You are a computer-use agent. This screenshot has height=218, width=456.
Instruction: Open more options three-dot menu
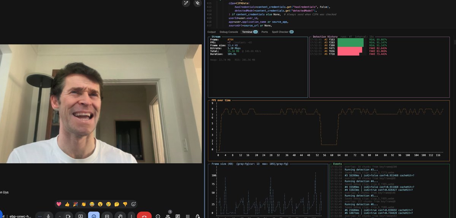coord(131,216)
